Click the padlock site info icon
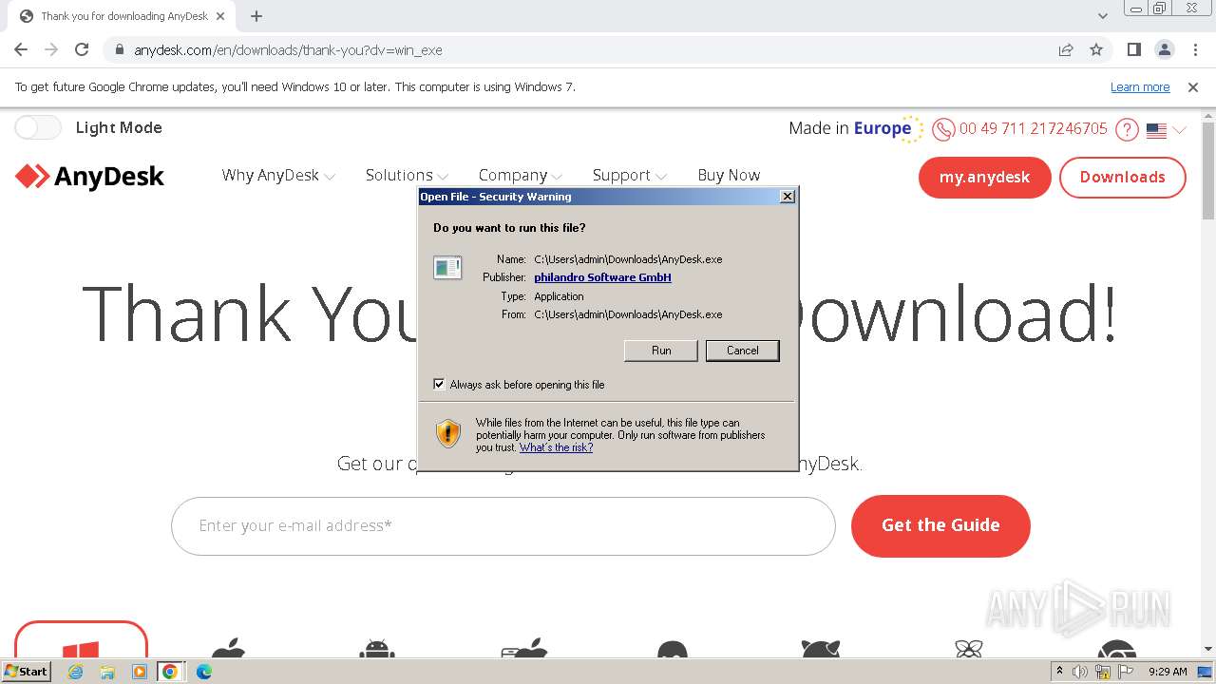 [x=120, y=50]
